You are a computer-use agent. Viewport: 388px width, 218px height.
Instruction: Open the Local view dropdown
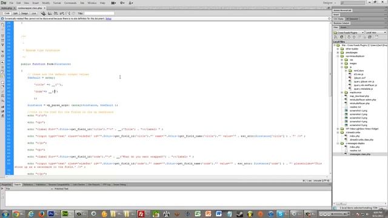376,33
